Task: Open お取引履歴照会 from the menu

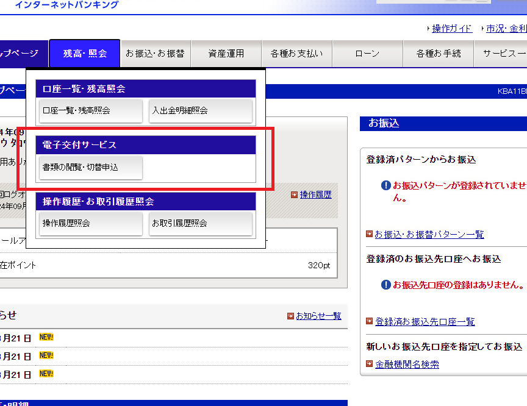Action: [x=201, y=224]
